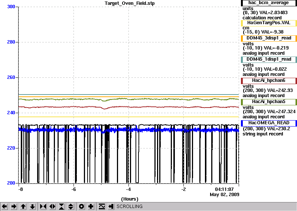Pan the plot up with up arrow

(23, 207)
